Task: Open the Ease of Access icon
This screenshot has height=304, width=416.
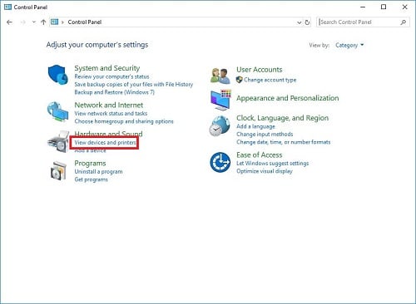Action: click(220, 162)
